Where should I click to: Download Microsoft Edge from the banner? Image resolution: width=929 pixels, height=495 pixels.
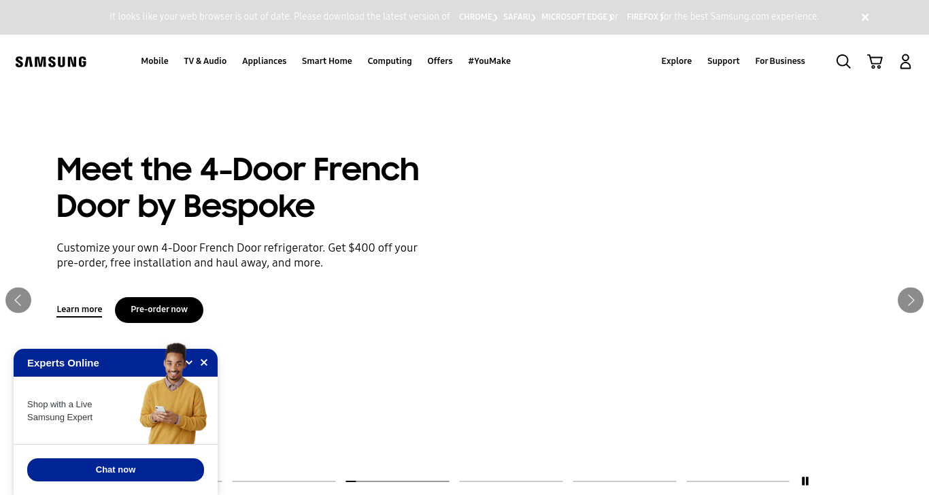coord(577,17)
